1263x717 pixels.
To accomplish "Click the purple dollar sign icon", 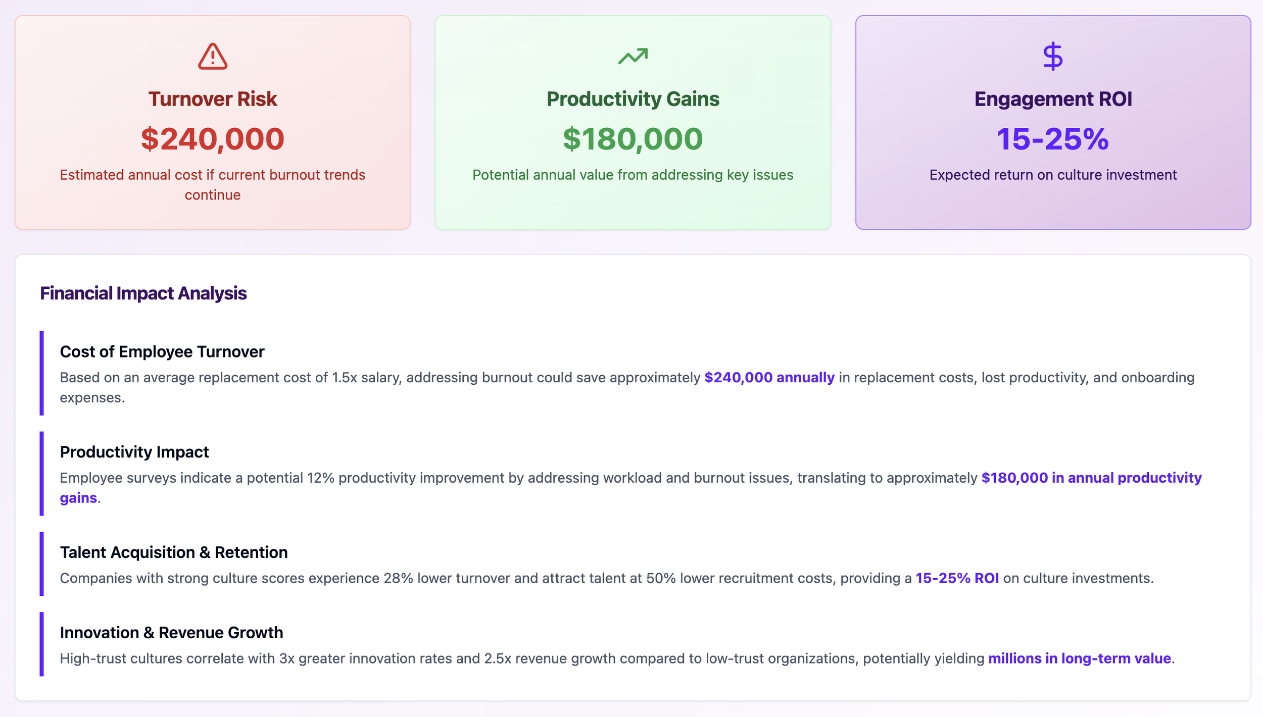I will 1053,56.
